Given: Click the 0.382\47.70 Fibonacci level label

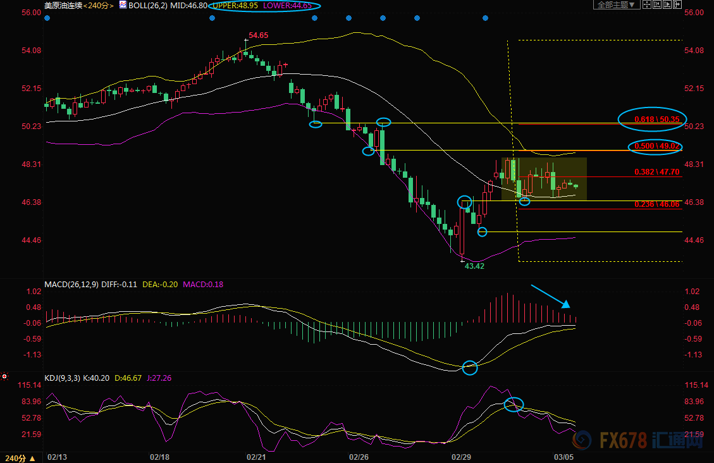Looking at the screenshot, I should (x=657, y=171).
